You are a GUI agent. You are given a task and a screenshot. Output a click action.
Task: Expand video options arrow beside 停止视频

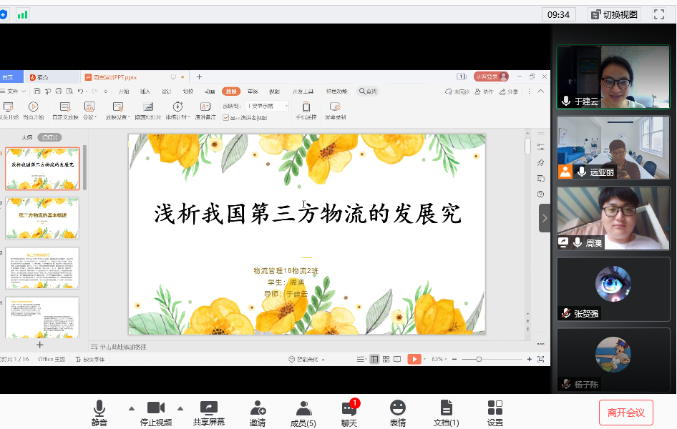coord(180,408)
